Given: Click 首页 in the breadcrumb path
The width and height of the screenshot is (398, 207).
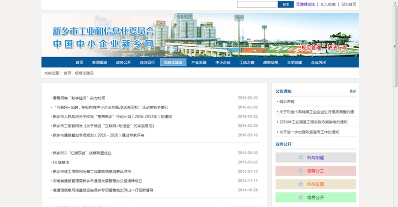Looking at the screenshot, I should [67, 73].
